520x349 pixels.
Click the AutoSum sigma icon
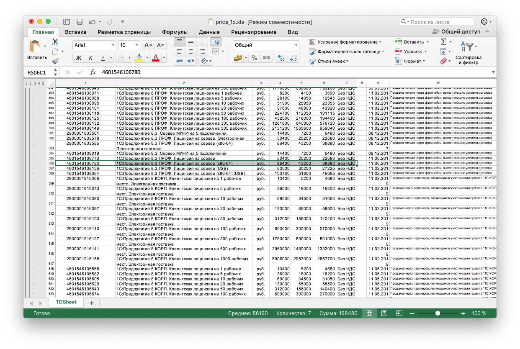click(x=443, y=42)
